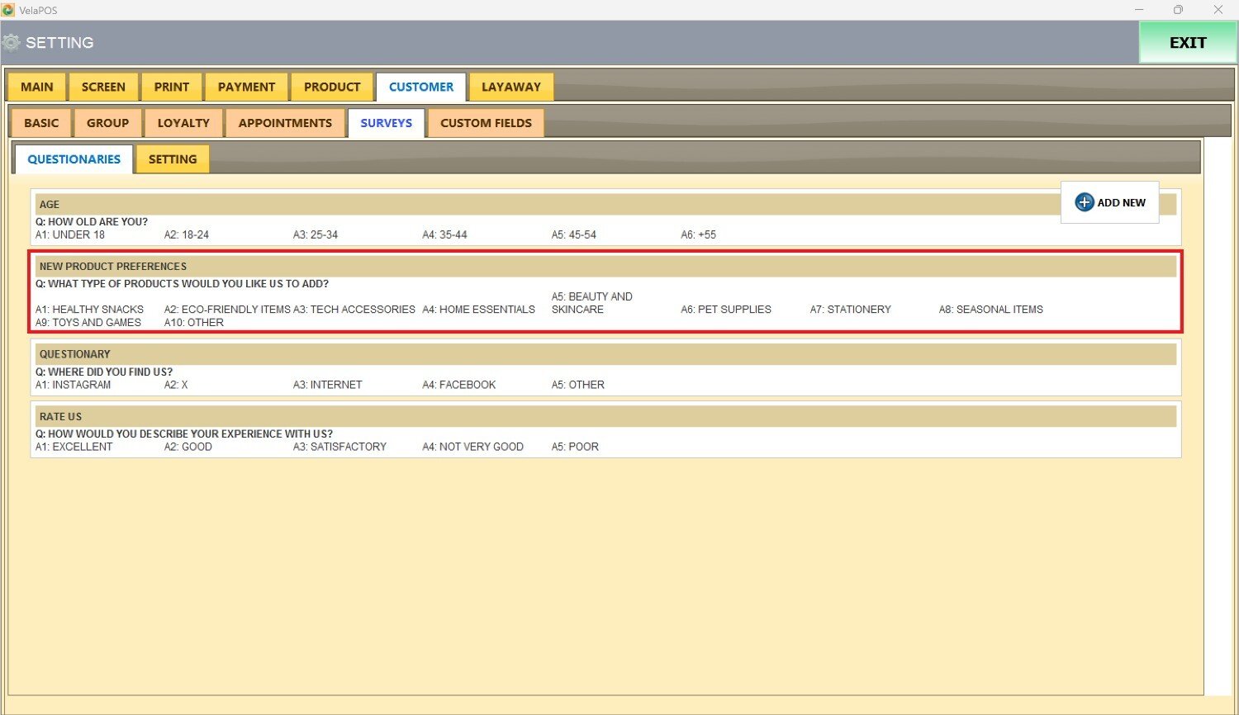Image resolution: width=1239 pixels, height=715 pixels.
Task: Select the GROUP sub-tab
Action: (x=107, y=123)
